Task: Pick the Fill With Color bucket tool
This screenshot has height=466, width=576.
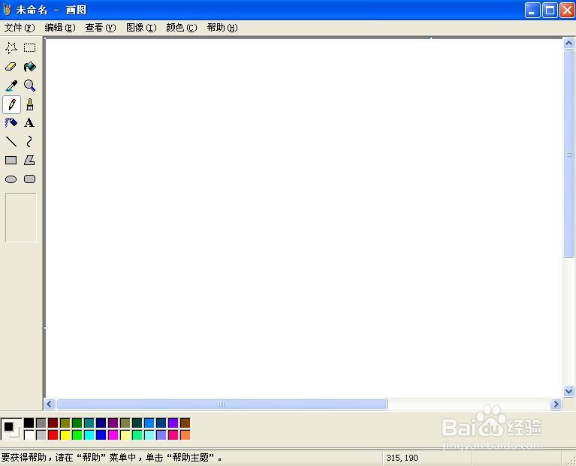Action: click(x=30, y=67)
